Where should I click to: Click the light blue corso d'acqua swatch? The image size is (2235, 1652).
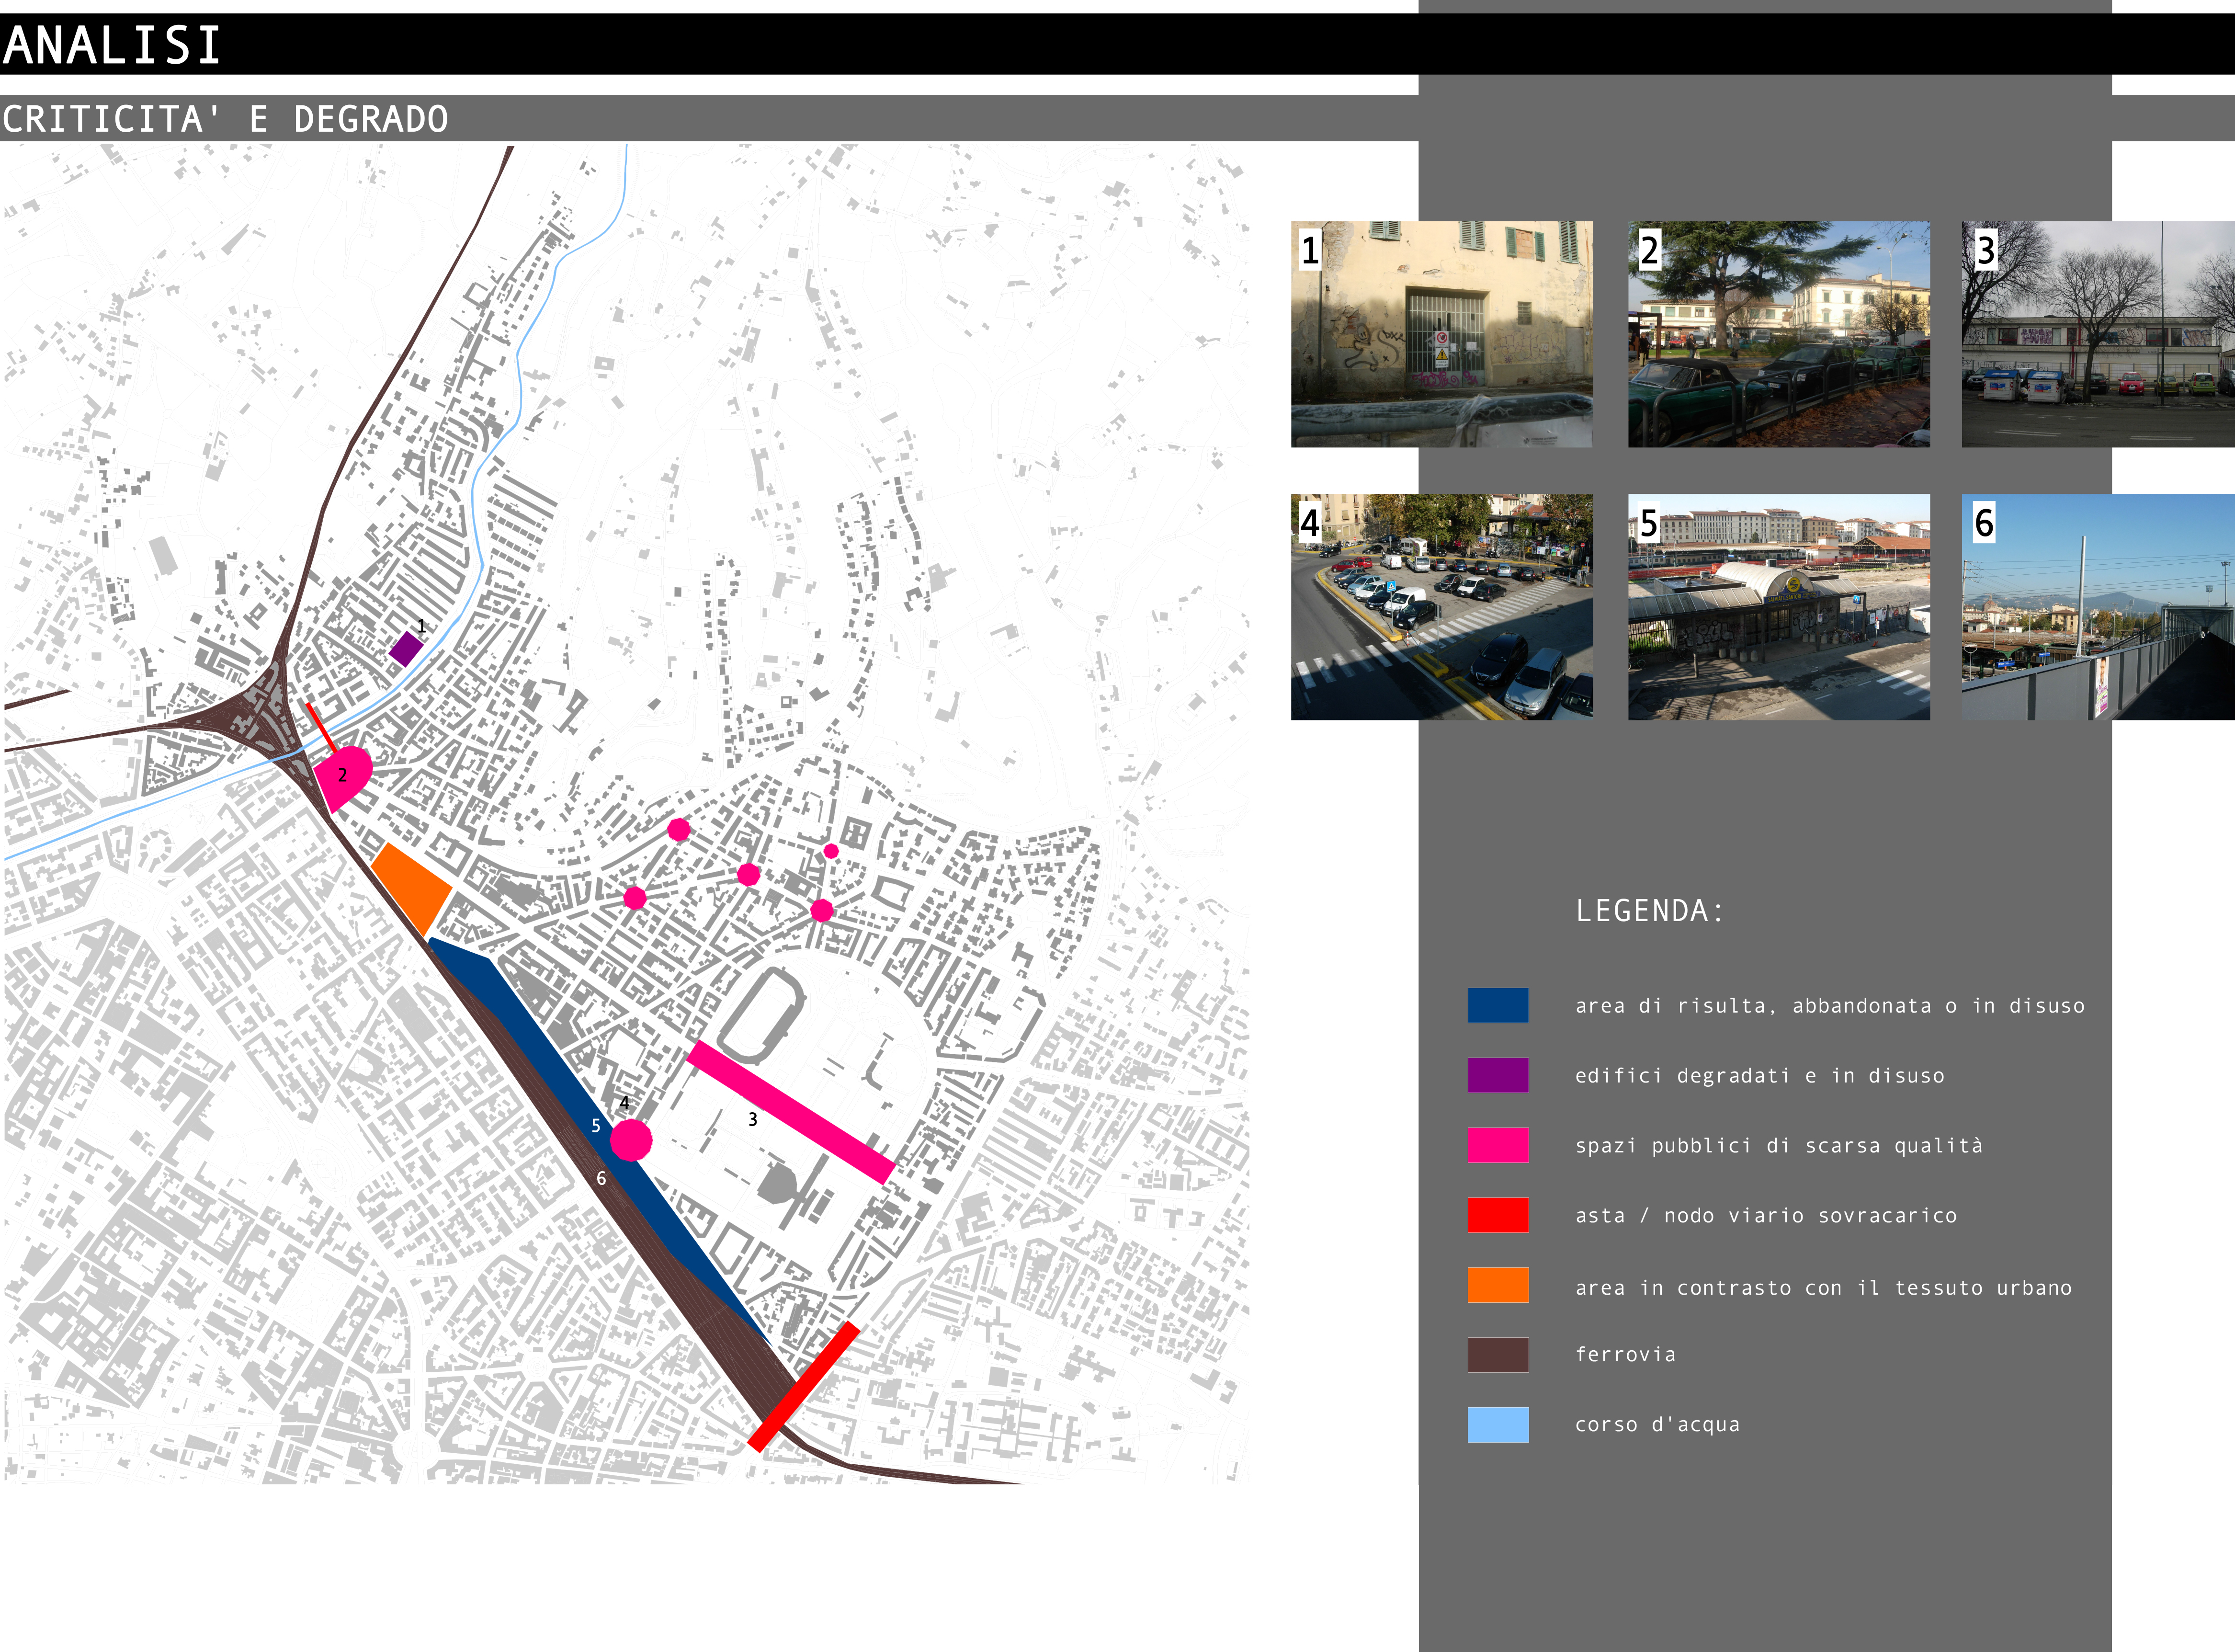tap(1498, 1424)
